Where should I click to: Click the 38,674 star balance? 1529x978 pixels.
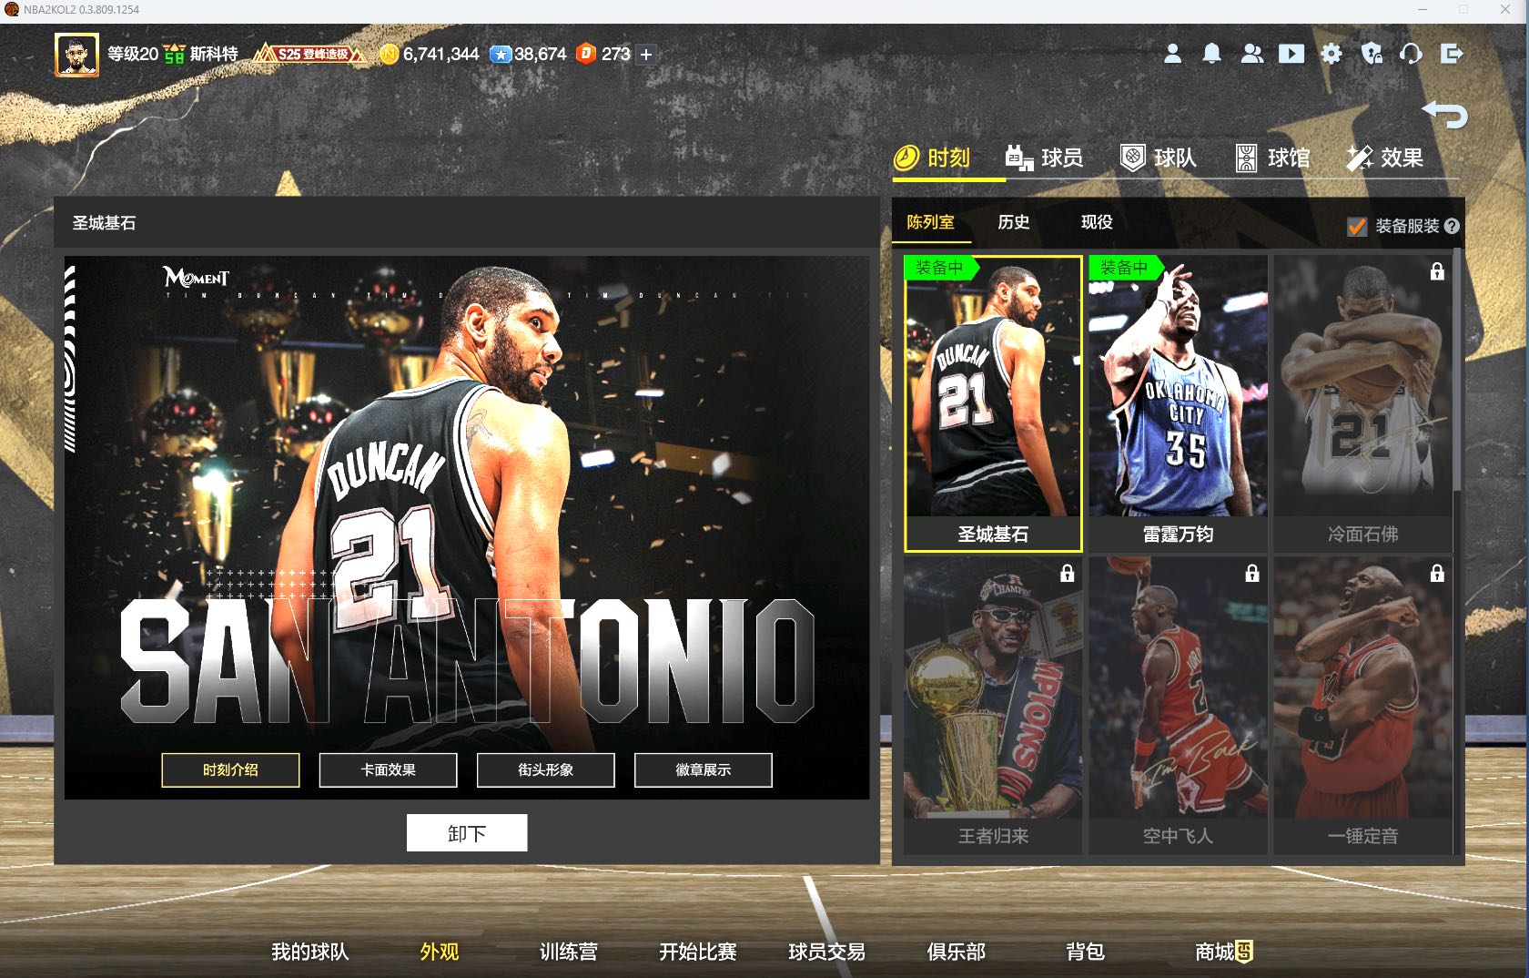(x=541, y=54)
